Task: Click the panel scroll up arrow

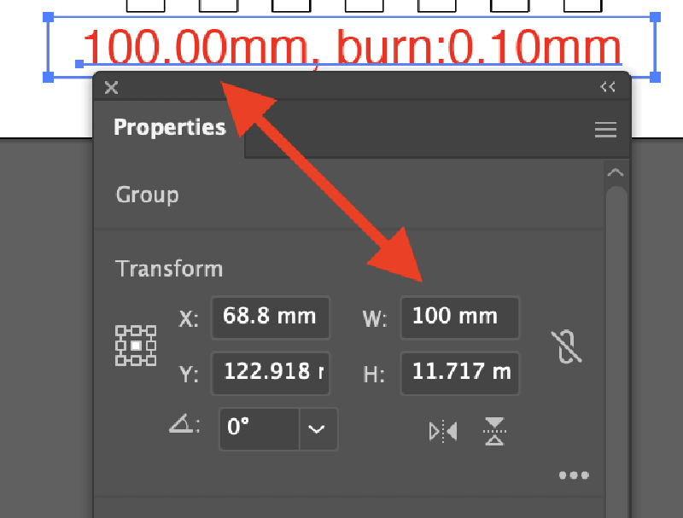Action: (x=615, y=172)
